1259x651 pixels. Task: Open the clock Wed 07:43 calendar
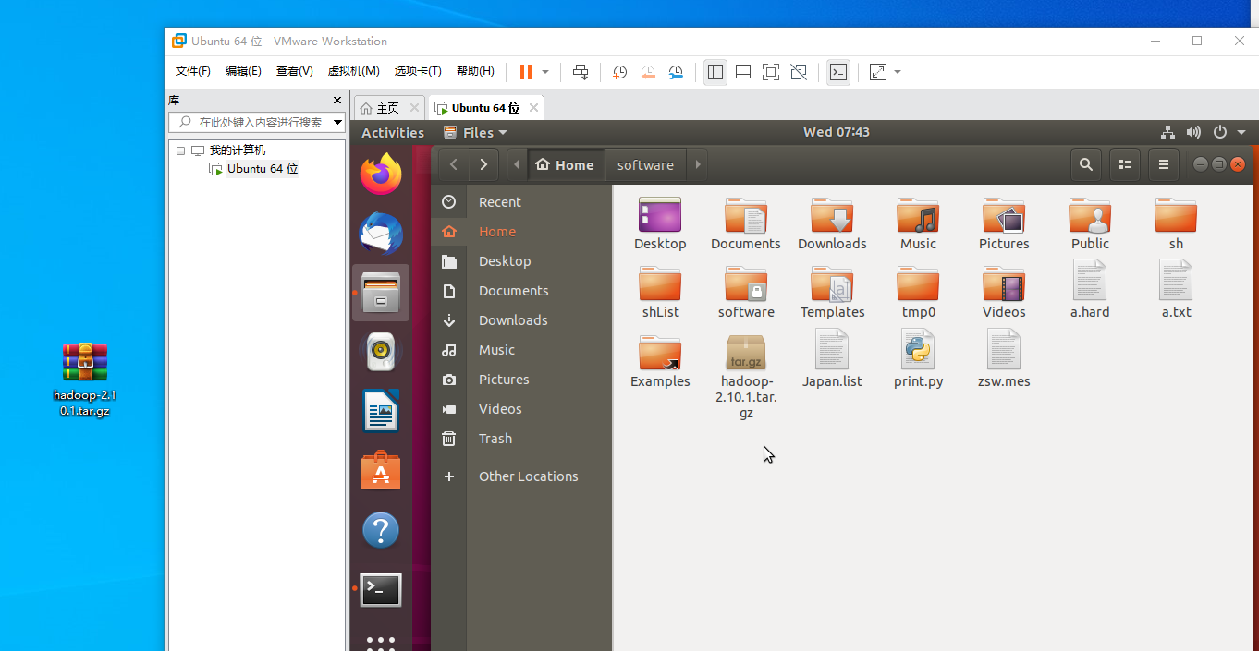point(836,132)
